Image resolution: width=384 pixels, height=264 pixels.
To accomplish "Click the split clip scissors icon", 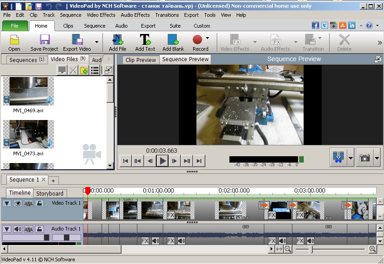I will coord(338,157).
